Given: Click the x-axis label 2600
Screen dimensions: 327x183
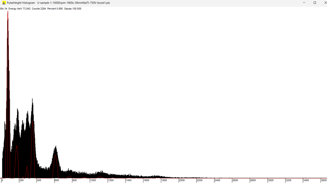Looking at the screenshot, I should [235, 180].
